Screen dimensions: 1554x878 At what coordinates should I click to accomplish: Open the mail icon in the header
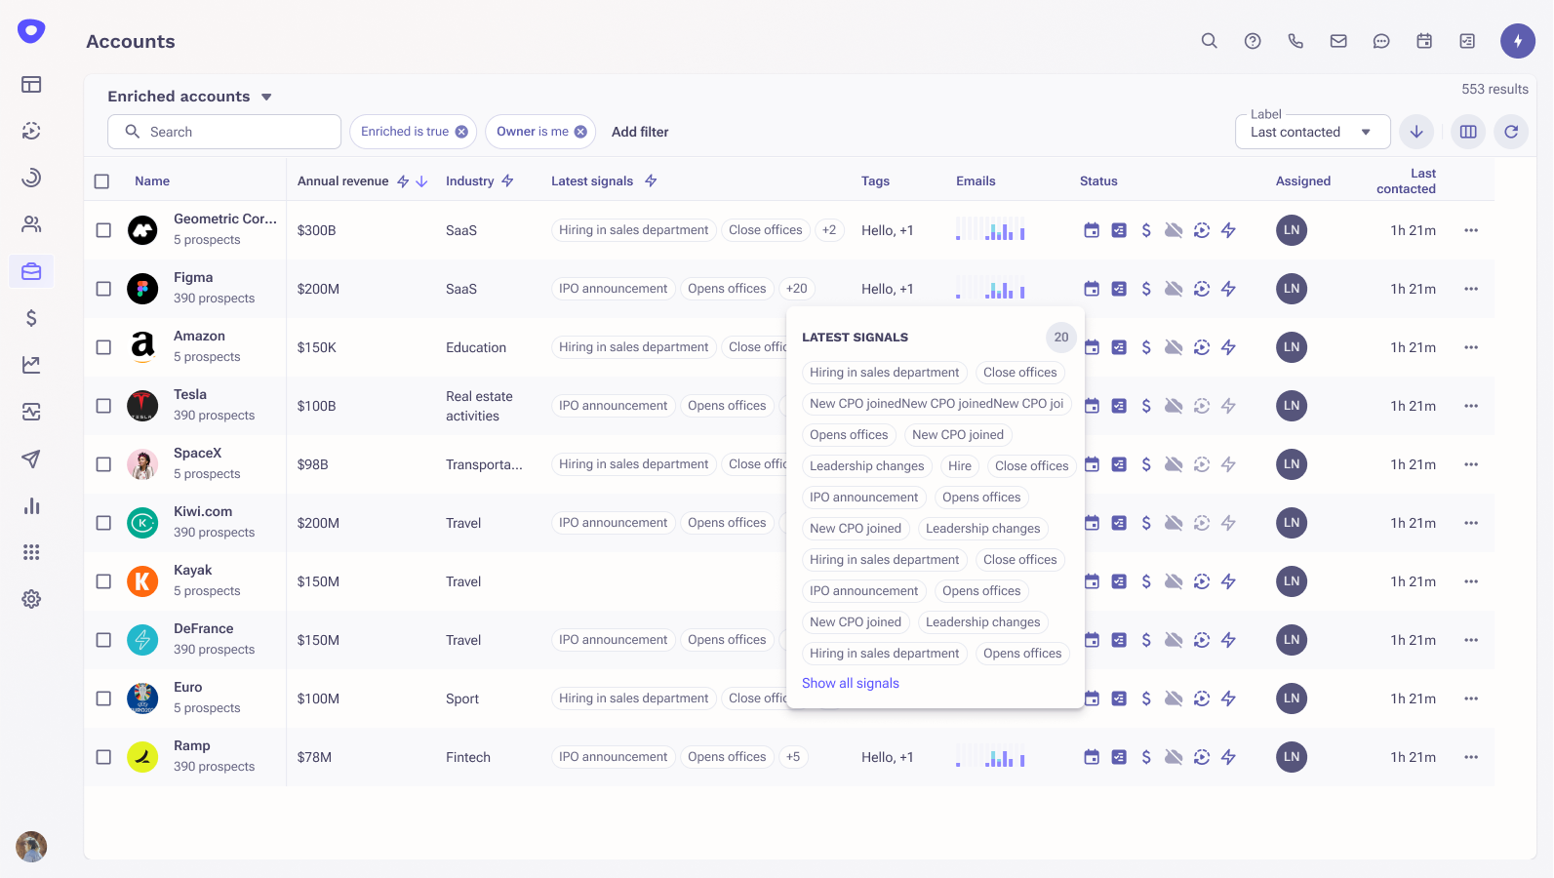1338,41
